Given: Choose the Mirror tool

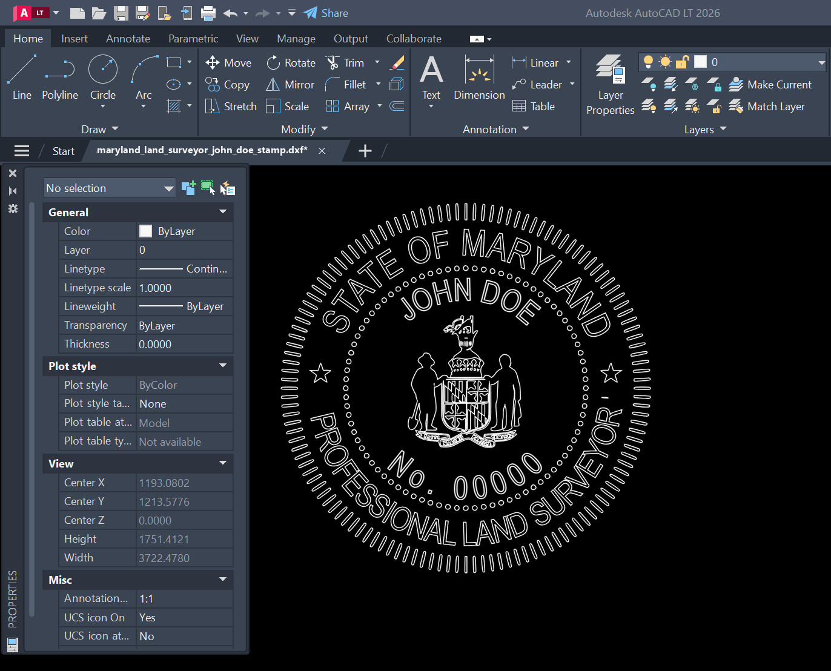Looking at the screenshot, I should 290,85.
